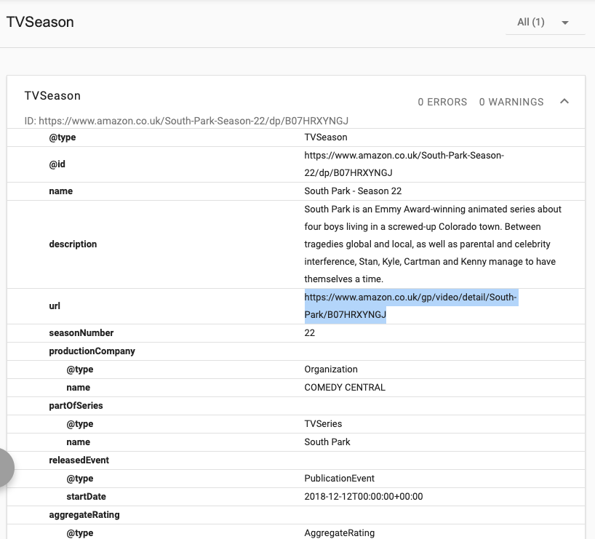Click the productionCompany property label
Viewport: 595px width, 539px height.
click(92, 351)
